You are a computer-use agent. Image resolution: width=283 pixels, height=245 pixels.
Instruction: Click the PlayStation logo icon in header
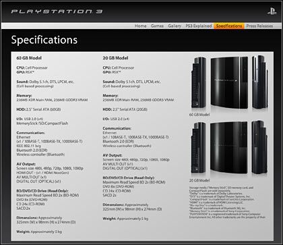point(272,11)
